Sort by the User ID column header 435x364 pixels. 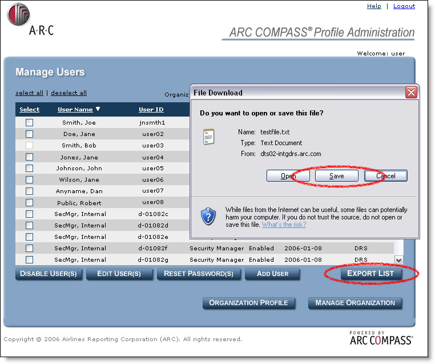pos(151,109)
